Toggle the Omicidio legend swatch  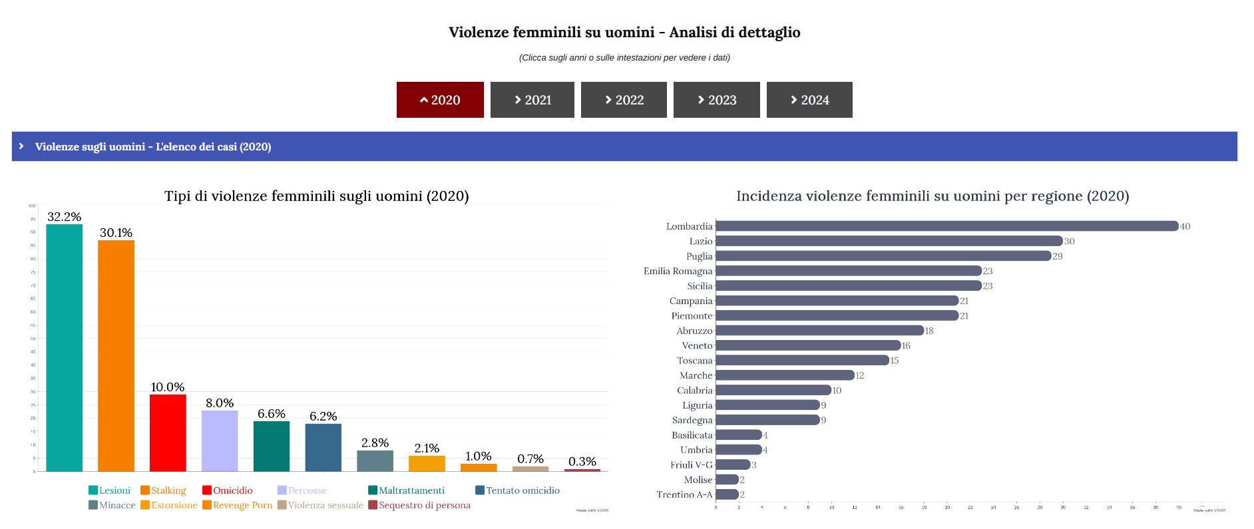(x=207, y=490)
